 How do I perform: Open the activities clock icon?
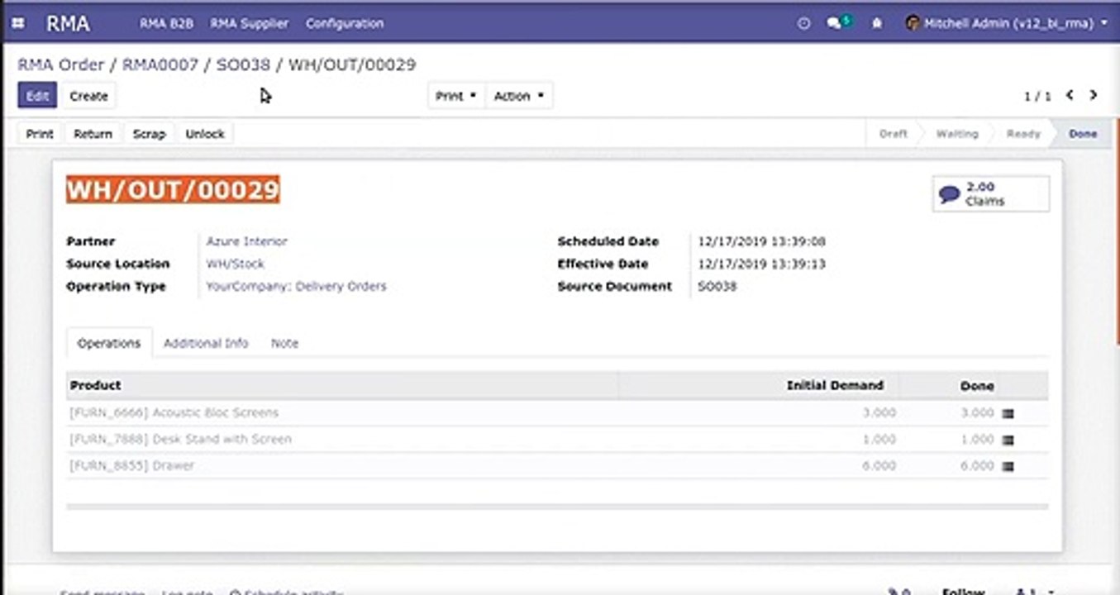pyautogui.click(x=803, y=24)
